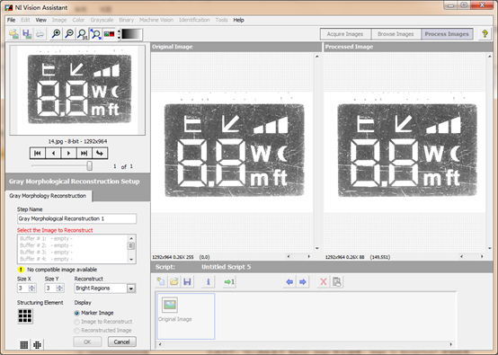The height and width of the screenshot is (355, 498).
Task: Go to the previous image
Action: pos(53,153)
